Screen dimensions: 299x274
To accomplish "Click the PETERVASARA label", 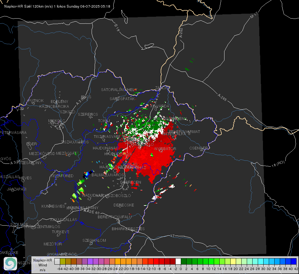I will 13,132.
